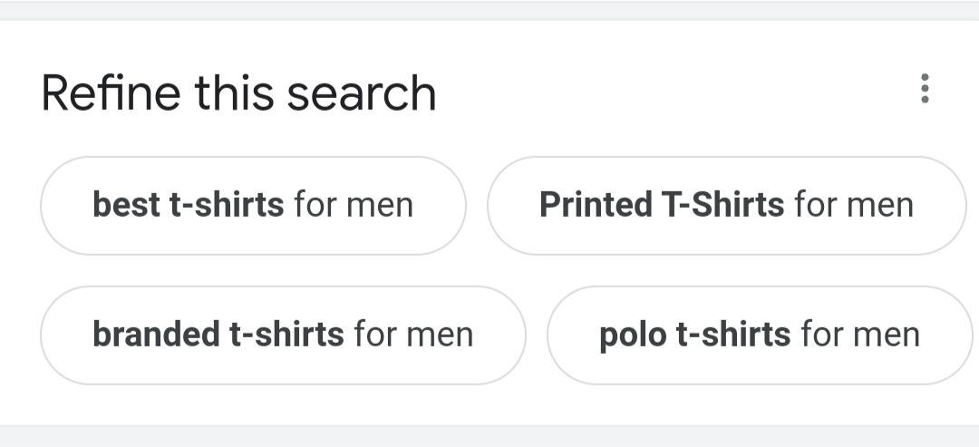Click the "Refine this search" heading
The width and height of the screenshot is (979, 447).
[238, 93]
